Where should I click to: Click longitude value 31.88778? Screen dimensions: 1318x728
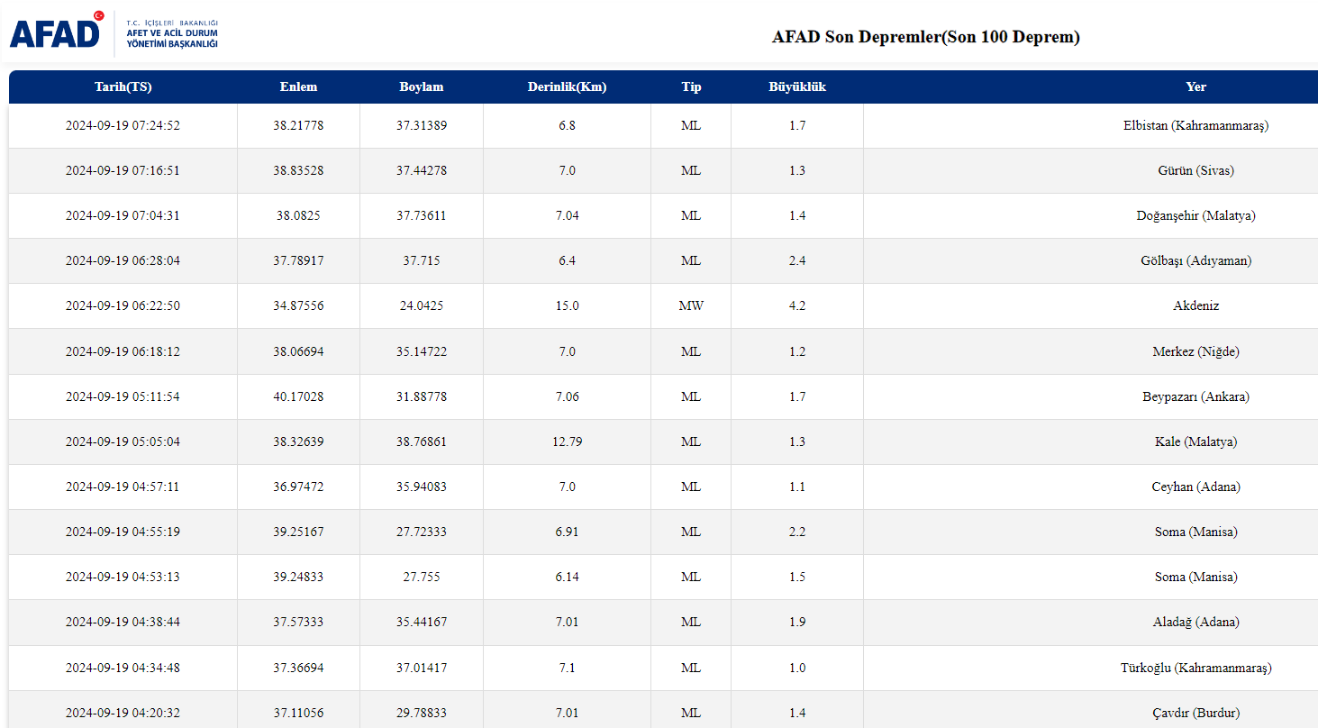pos(422,397)
